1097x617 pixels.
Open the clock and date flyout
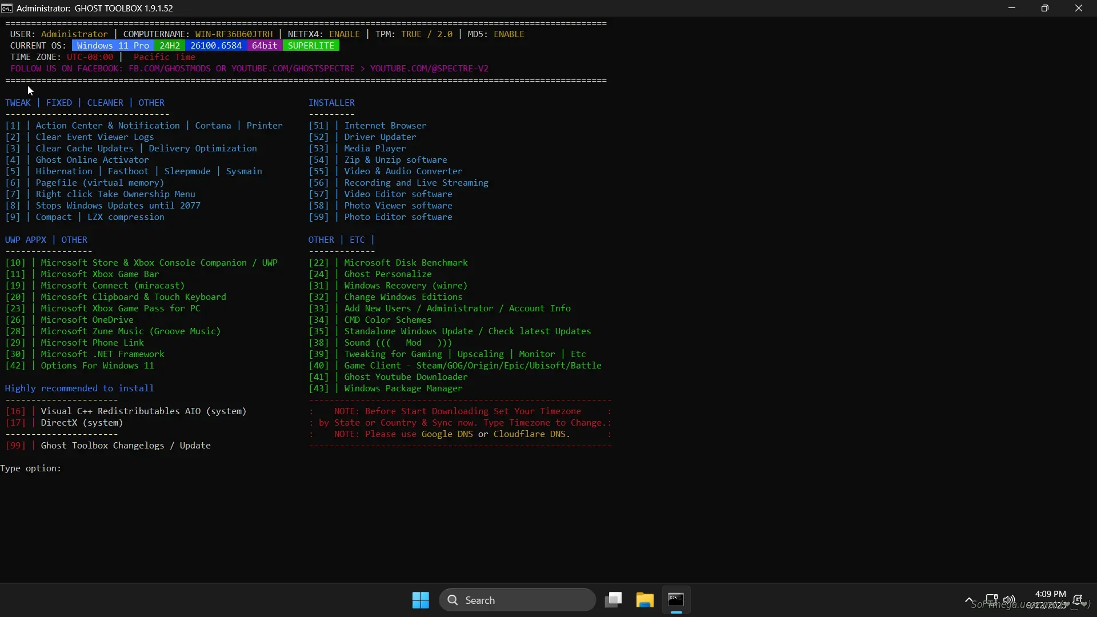[x=1050, y=600]
